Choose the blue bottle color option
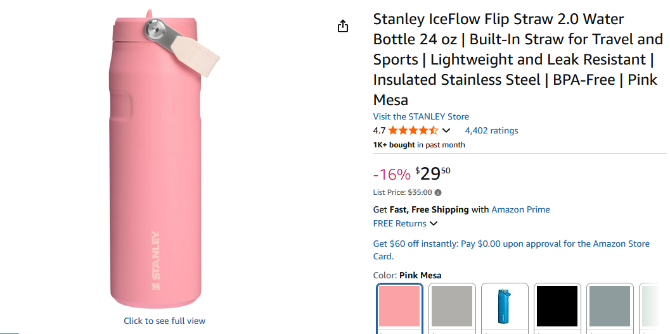670x334 pixels. click(505, 306)
